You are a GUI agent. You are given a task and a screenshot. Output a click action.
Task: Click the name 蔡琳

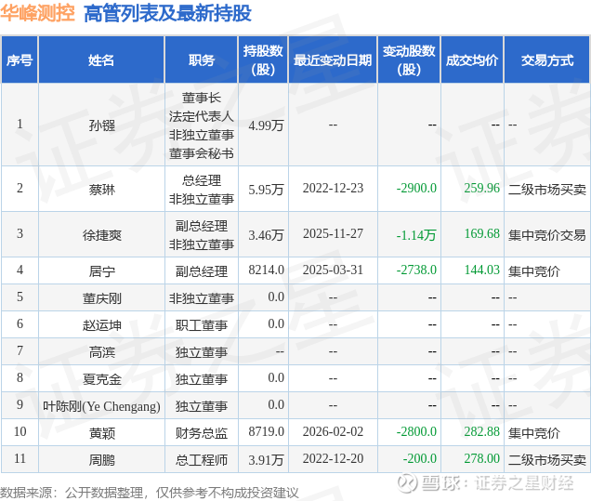coord(102,190)
